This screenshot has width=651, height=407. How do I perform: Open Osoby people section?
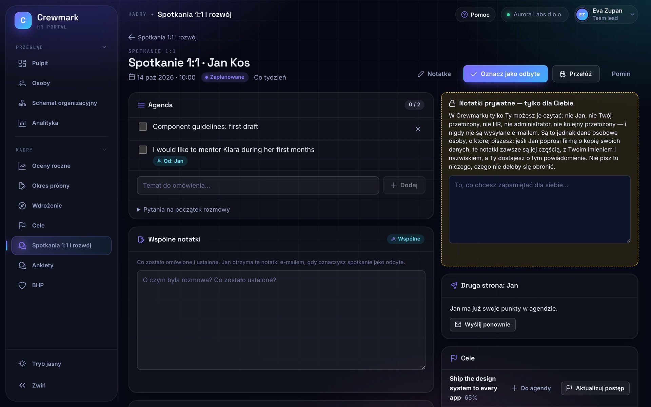pos(61,83)
